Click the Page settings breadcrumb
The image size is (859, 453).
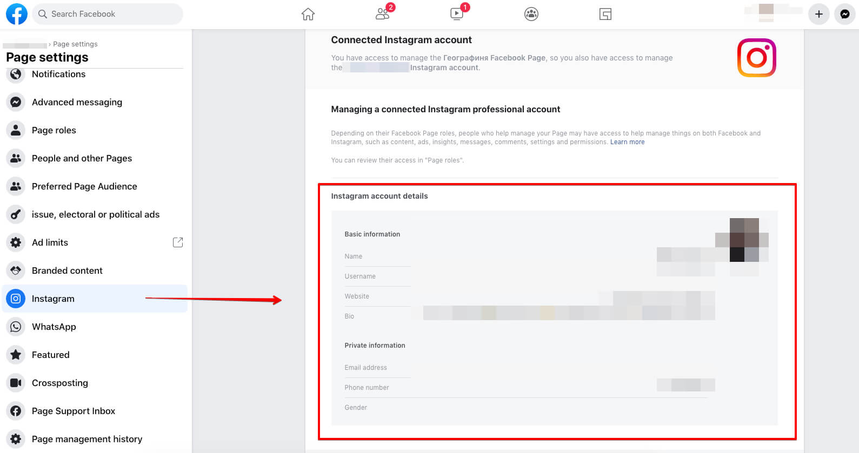pyautogui.click(x=75, y=44)
